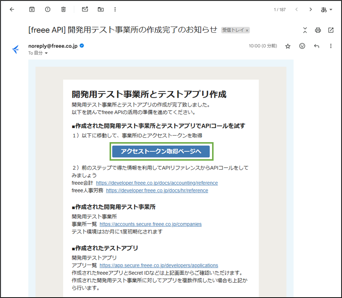Click the 1 / 187 message counter
The width and height of the screenshot is (342, 298).
pos(279,10)
